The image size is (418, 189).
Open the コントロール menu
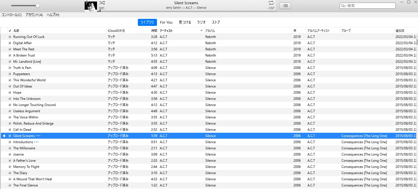pyautogui.click(x=12, y=15)
